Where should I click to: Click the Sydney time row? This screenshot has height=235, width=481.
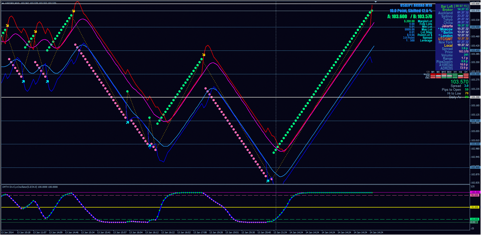[x=455, y=16]
